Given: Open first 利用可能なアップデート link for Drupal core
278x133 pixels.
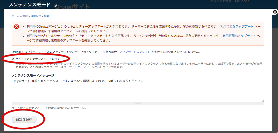Looking at the screenshot, I should tap(237, 26).
